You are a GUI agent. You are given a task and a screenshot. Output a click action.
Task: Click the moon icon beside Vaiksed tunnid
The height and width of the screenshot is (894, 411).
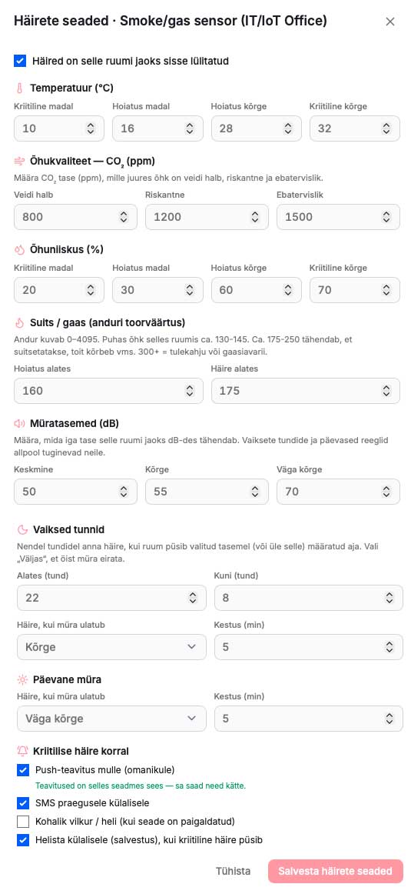tap(23, 529)
